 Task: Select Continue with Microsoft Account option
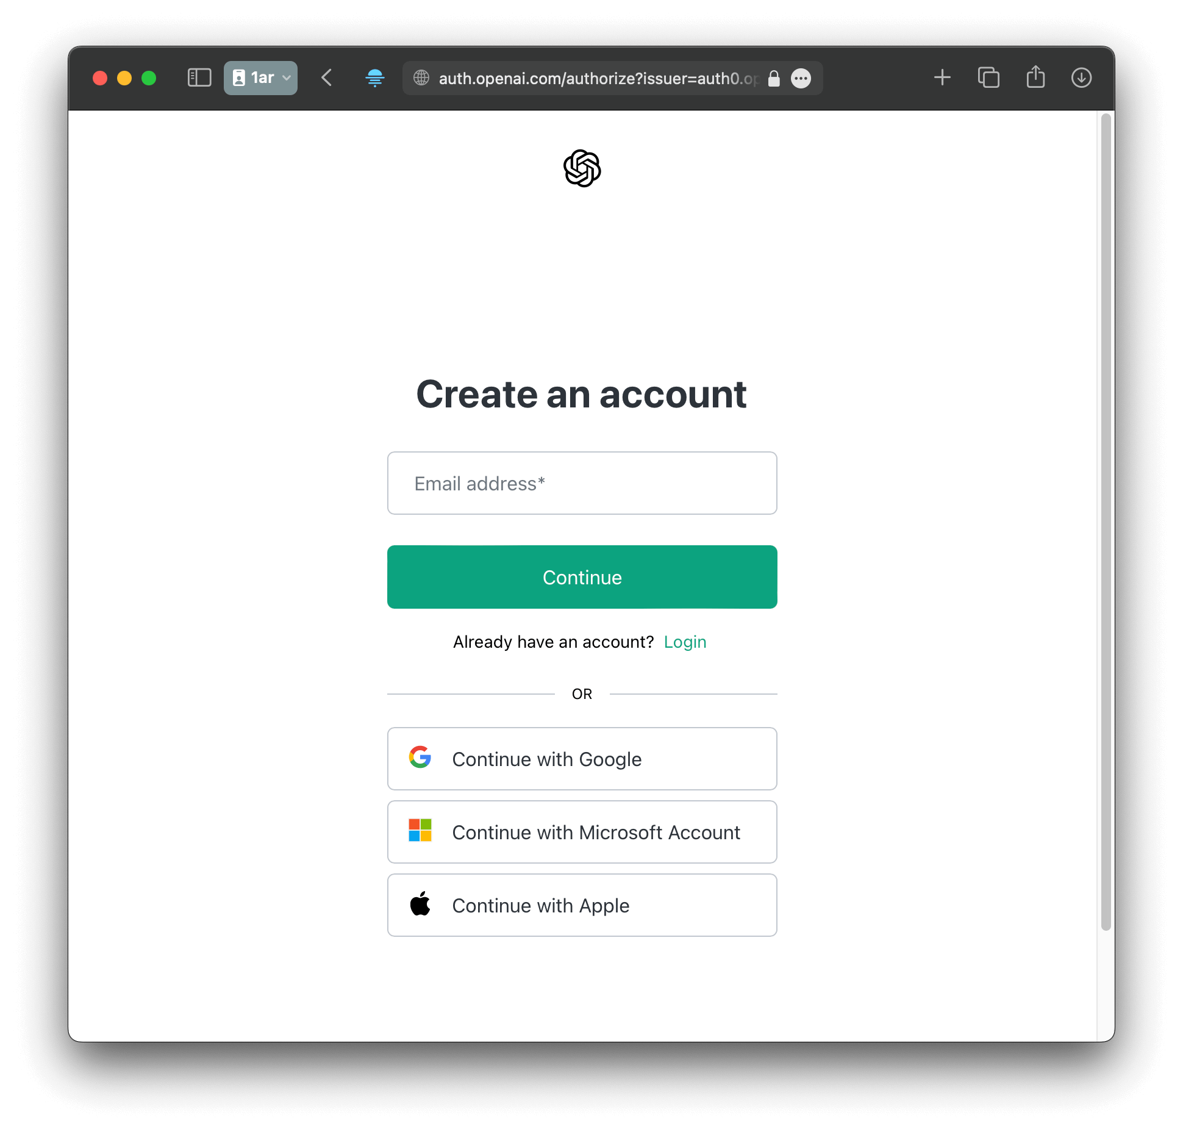click(x=582, y=831)
